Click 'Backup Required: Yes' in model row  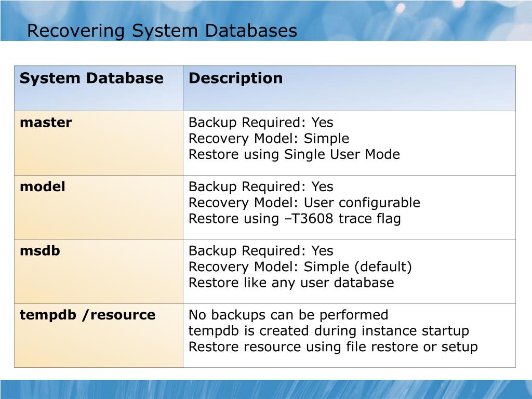point(261,187)
